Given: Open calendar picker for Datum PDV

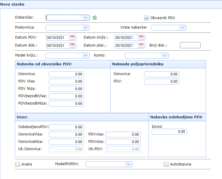Looking at the screenshot, I should (x=72, y=38).
